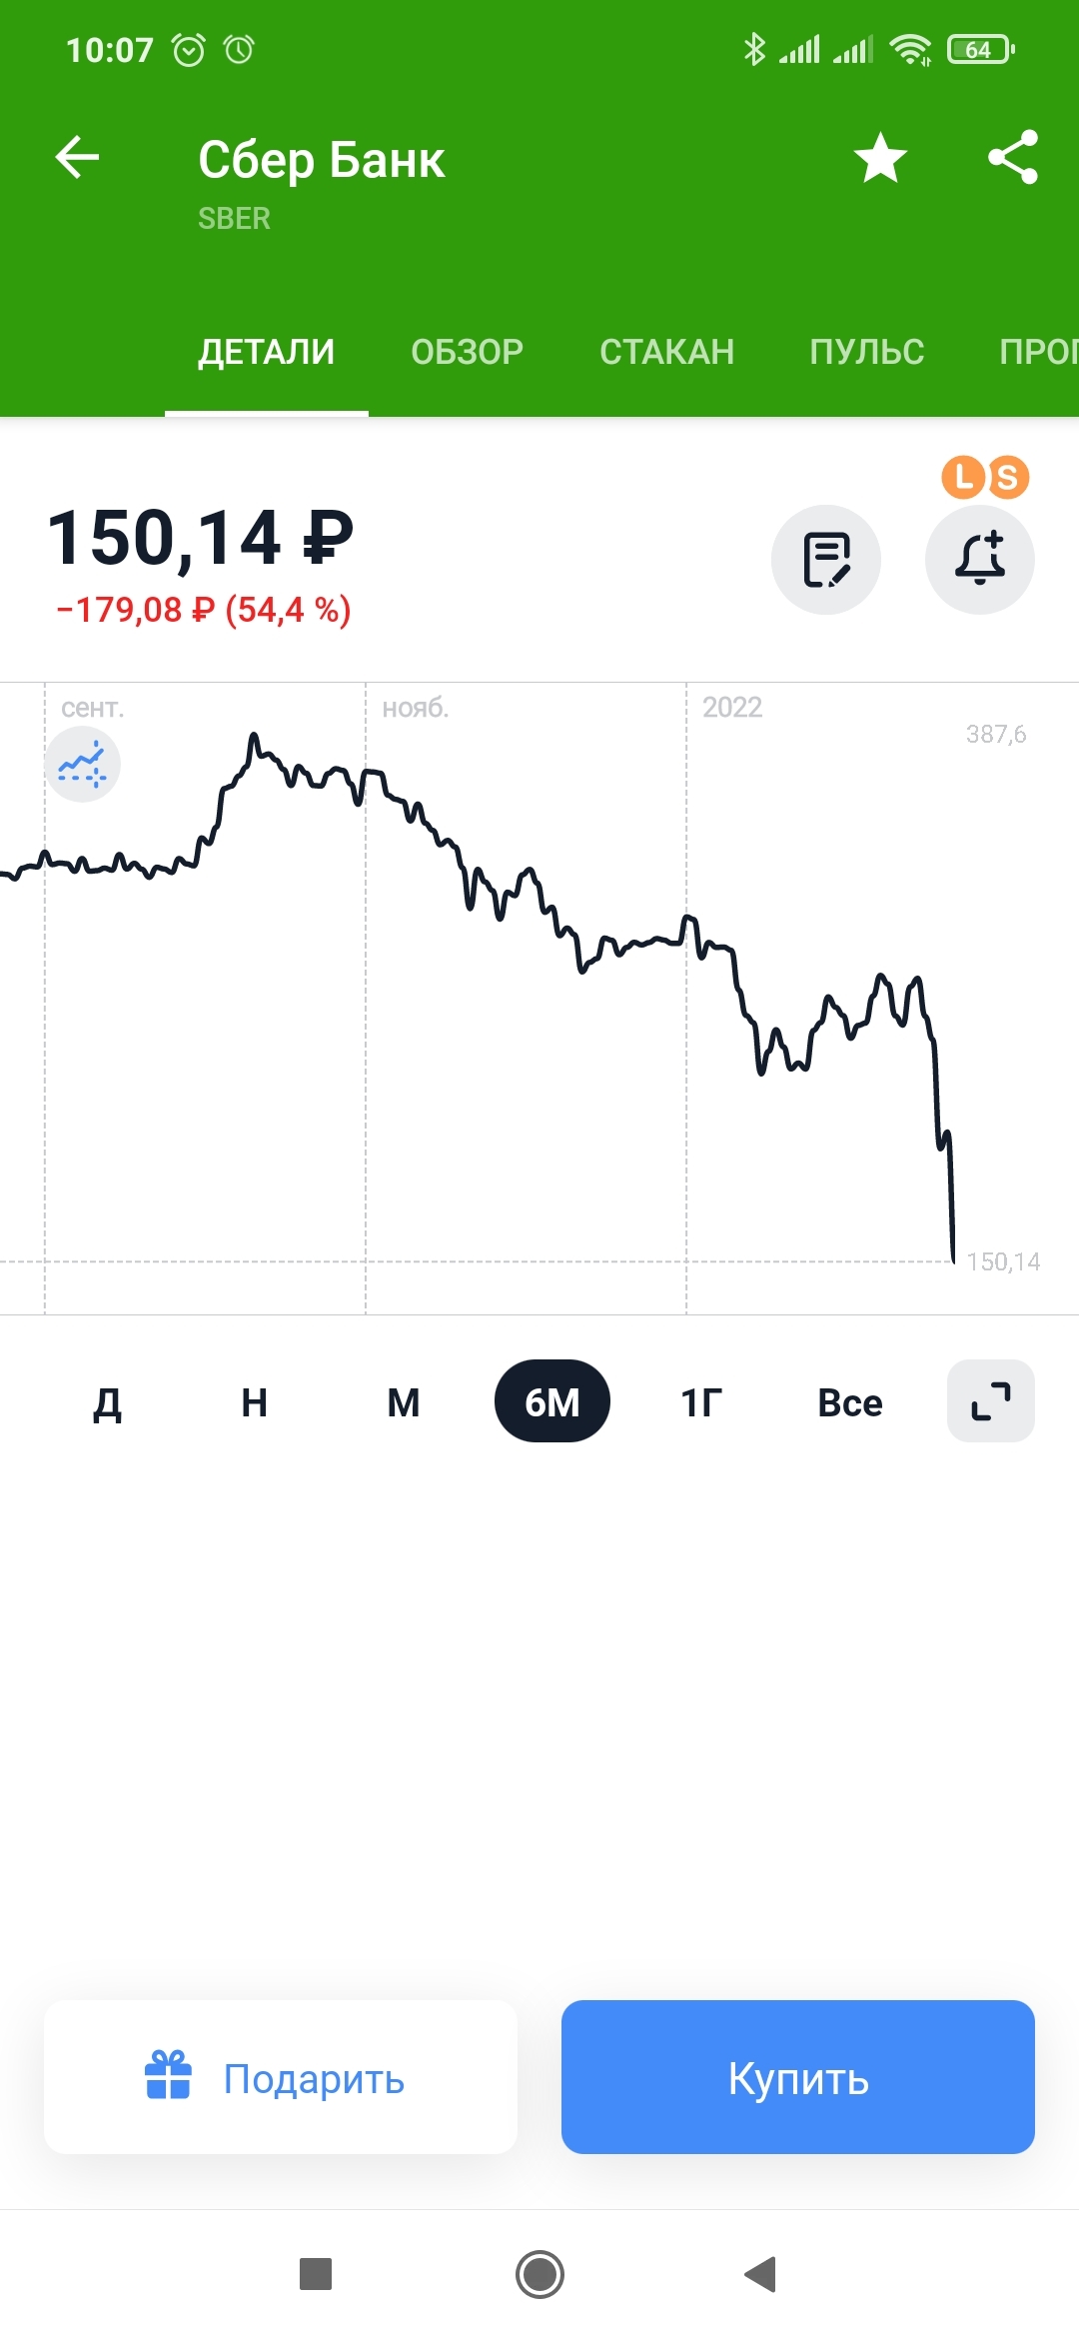Add a price alert with bell icon
Image resolution: width=1079 pixels, height=2339 pixels.
point(979,560)
